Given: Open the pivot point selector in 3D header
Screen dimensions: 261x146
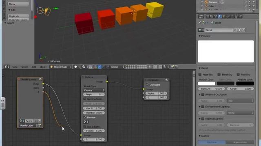Looking at the screenshot, I should coord(85,67).
